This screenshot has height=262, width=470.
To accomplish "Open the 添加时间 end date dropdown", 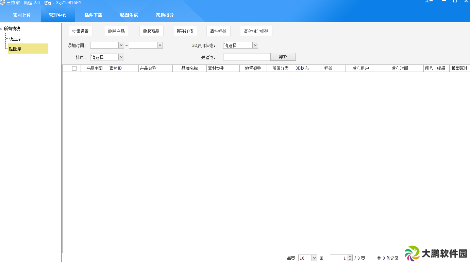I will (160, 45).
